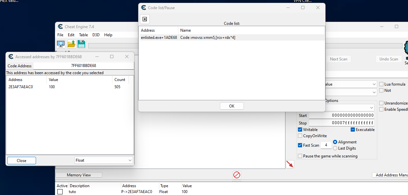The width and height of the screenshot is (408, 195).
Task: Click the pause button in Code list window
Action: [145, 19]
